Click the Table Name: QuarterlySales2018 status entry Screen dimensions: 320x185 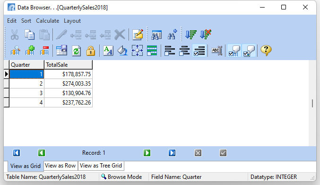pyautogui.click(x=46, y=177)
